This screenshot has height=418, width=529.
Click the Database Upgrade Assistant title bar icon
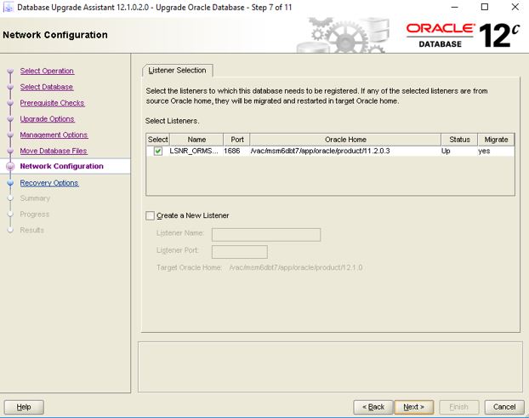point(8,7)
